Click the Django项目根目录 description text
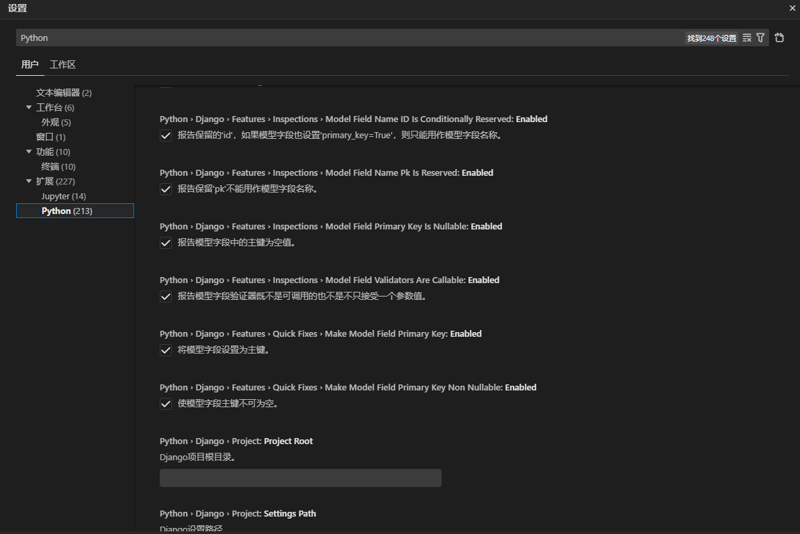Screen dimensions: 800x534 coord(198,457)
